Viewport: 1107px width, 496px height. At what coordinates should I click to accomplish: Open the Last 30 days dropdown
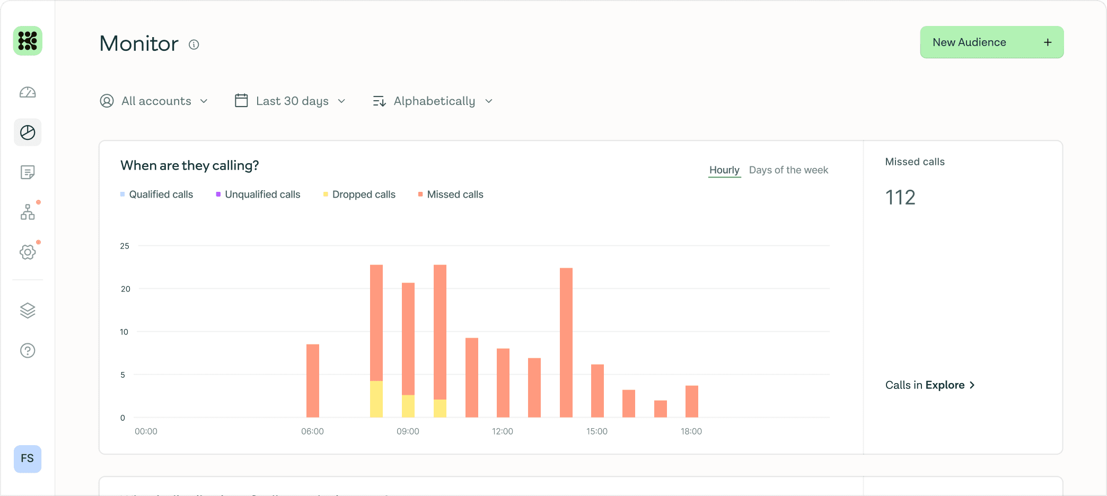point(290,101)
